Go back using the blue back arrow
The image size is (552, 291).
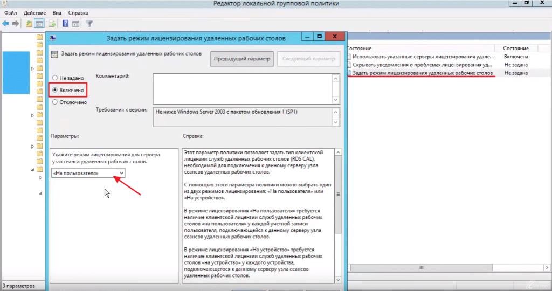[5, 24]
